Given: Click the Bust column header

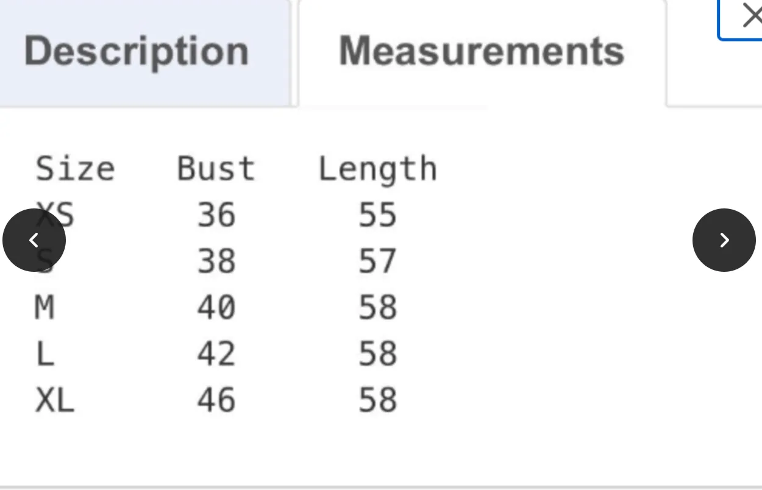Looking at the screenshot, I should (216, 169).
